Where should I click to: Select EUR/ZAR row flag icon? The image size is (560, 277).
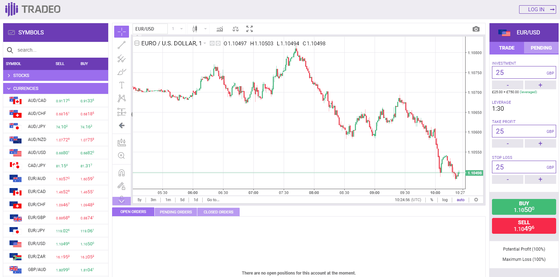pos(16,257)
